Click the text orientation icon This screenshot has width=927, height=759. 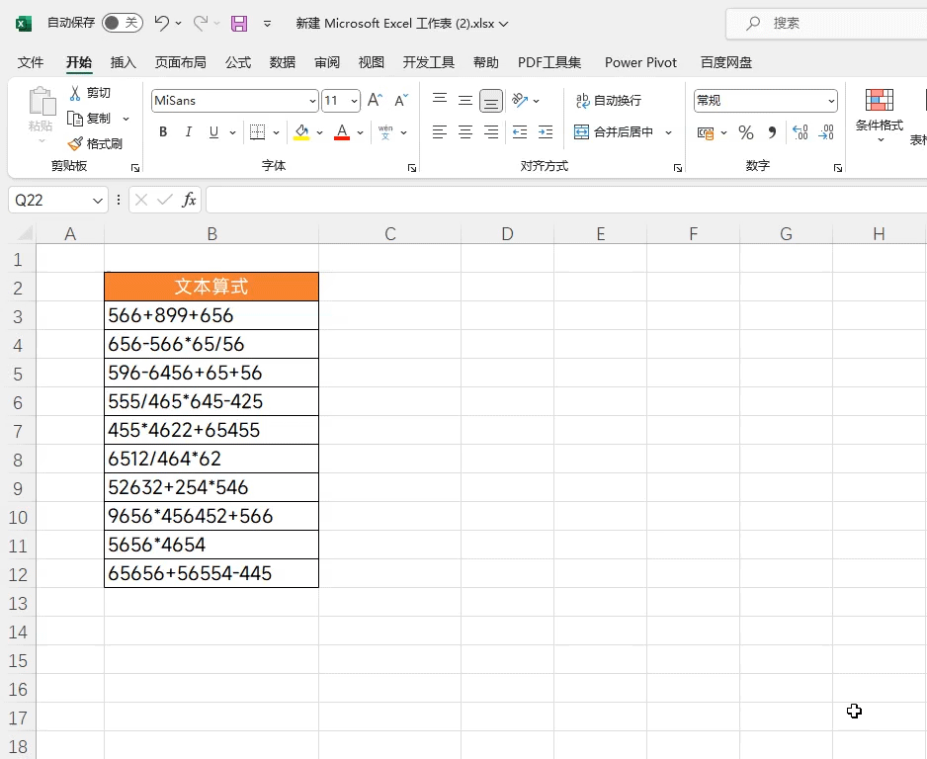(x=520, y=100)
